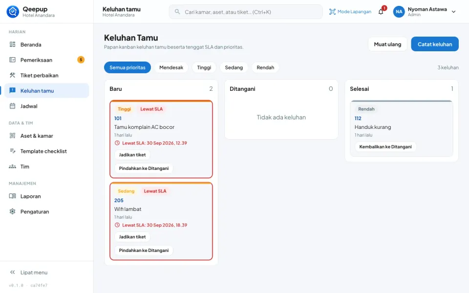This screenshot has width=469, height=293.
Task: Open Beranda dashboard icon in sidebar
Action: (x=12, y=44)
